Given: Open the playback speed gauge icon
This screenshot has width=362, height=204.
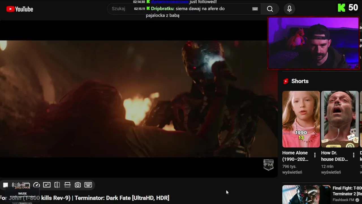Looking at the screenshot, I should (36, 185).
